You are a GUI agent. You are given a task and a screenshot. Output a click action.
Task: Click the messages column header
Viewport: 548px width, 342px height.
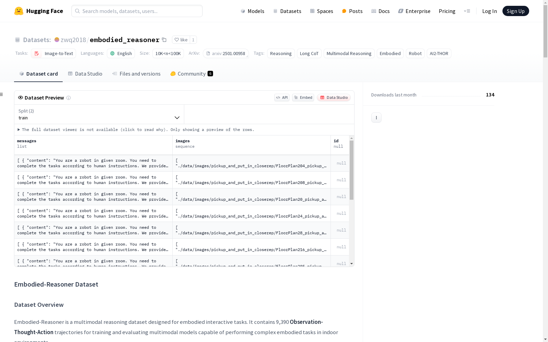pyautogui.click(x=93, y=145)
